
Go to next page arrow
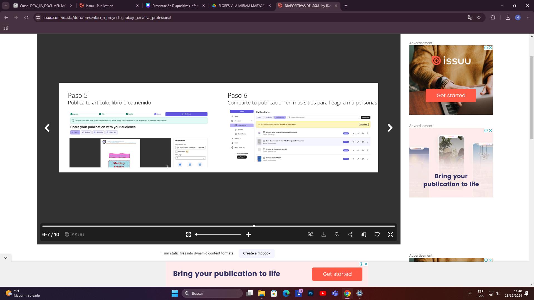[x=390, y=128]
